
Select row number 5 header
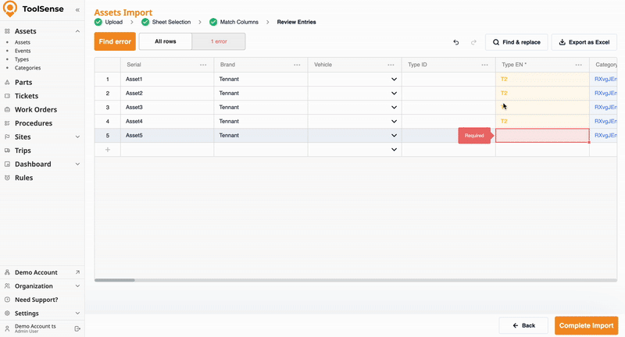[x=108, y=135]
